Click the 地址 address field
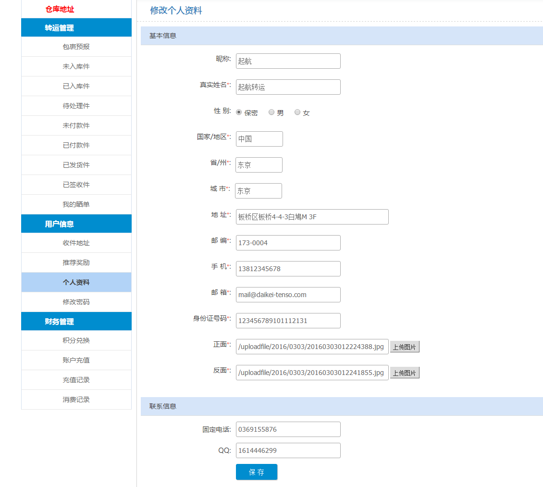This screenshot has width=543, height=487. coord(312,217)
